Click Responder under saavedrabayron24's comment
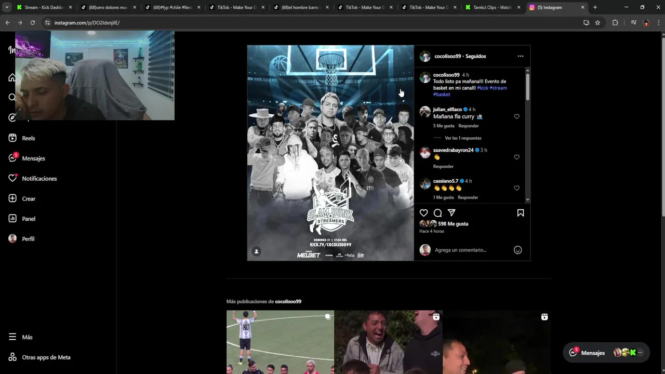Viewport: 665px width, 374px height. click(x=443, y=166)
